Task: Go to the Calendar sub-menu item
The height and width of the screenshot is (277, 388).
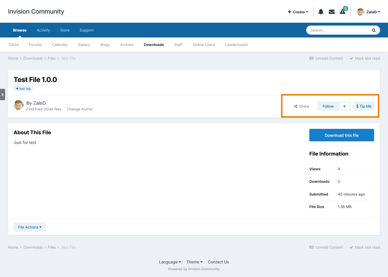Action: click(60, 45)
